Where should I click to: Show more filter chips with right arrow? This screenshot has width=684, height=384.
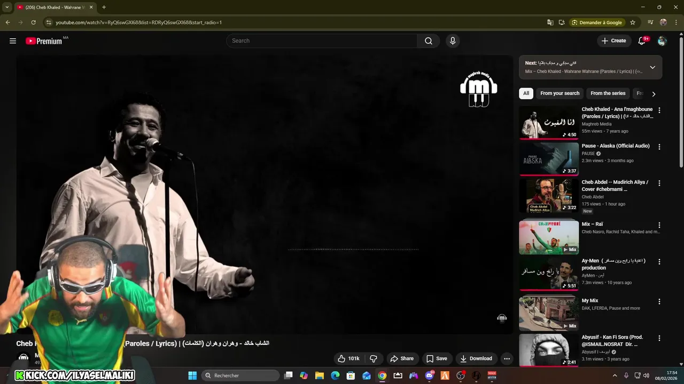(x=654, y=94)
